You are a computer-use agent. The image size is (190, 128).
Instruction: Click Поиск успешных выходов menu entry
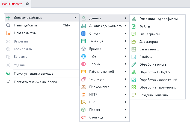(33, 74)
